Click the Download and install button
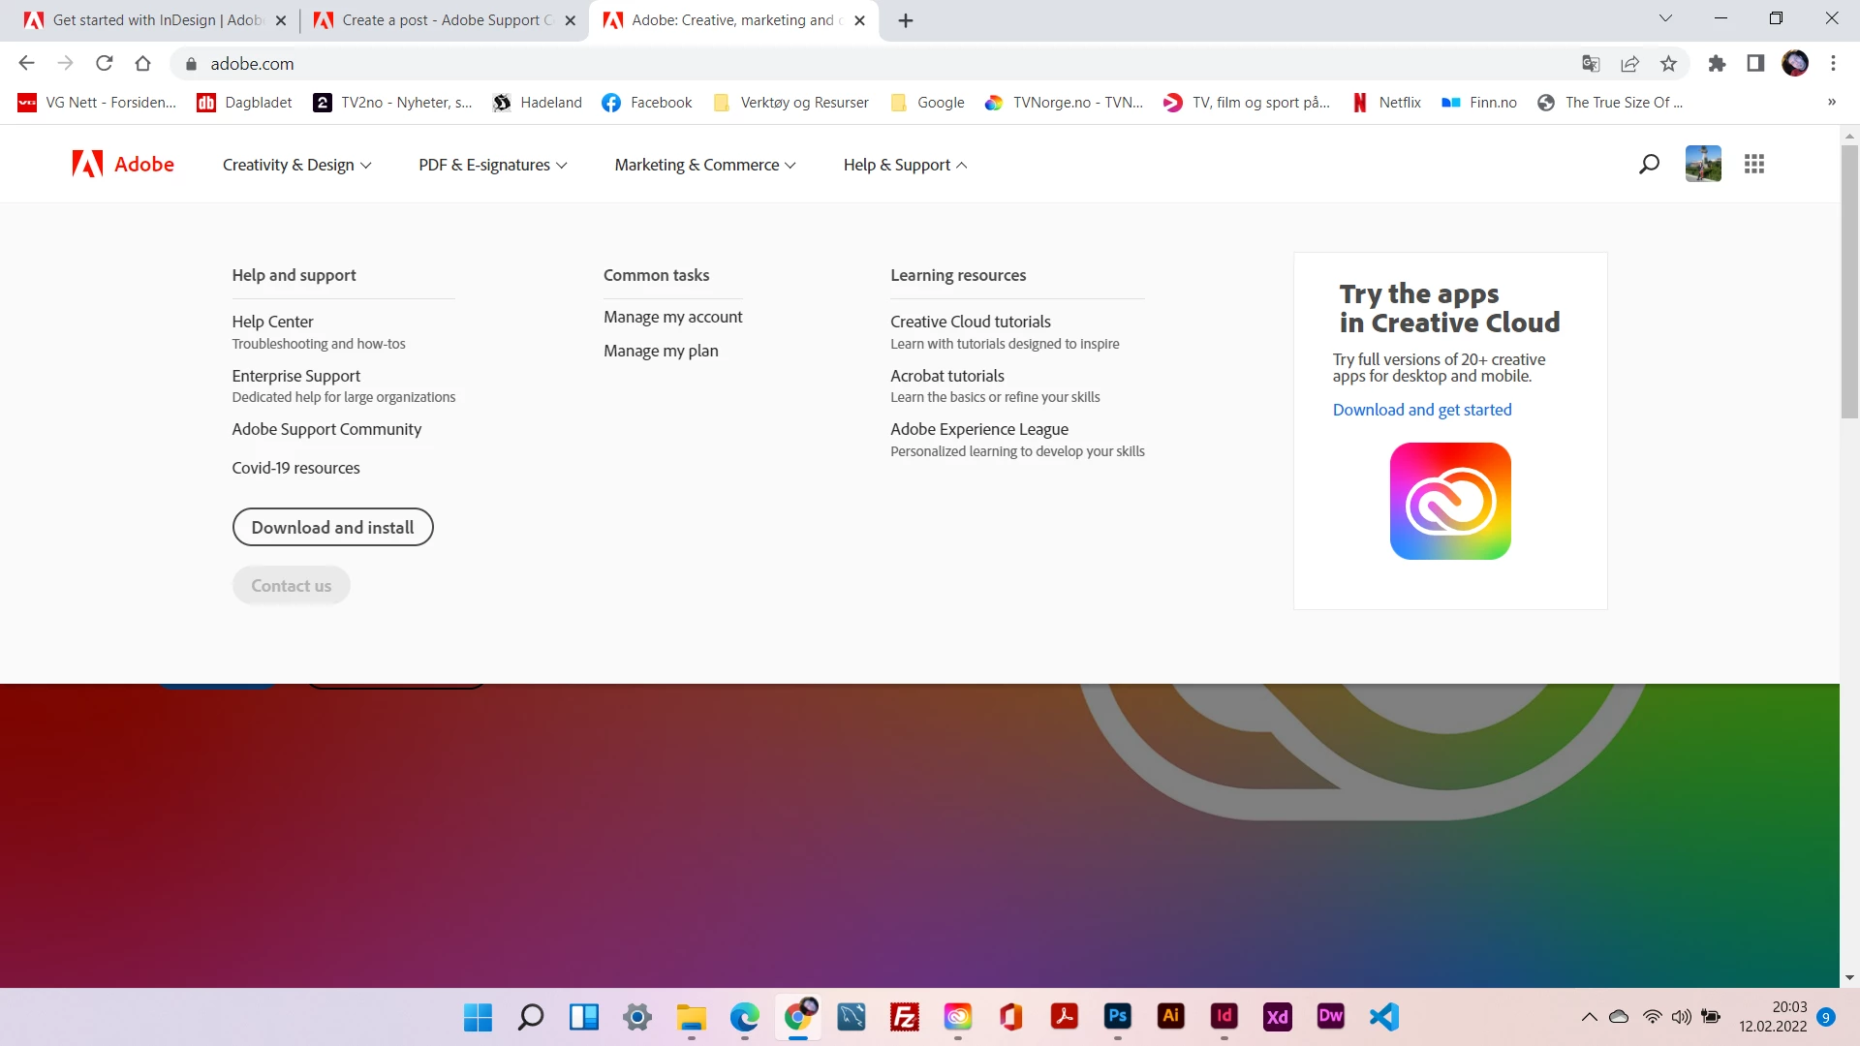The width and height of the screenshot is (1860, 1046). (332, 527)
